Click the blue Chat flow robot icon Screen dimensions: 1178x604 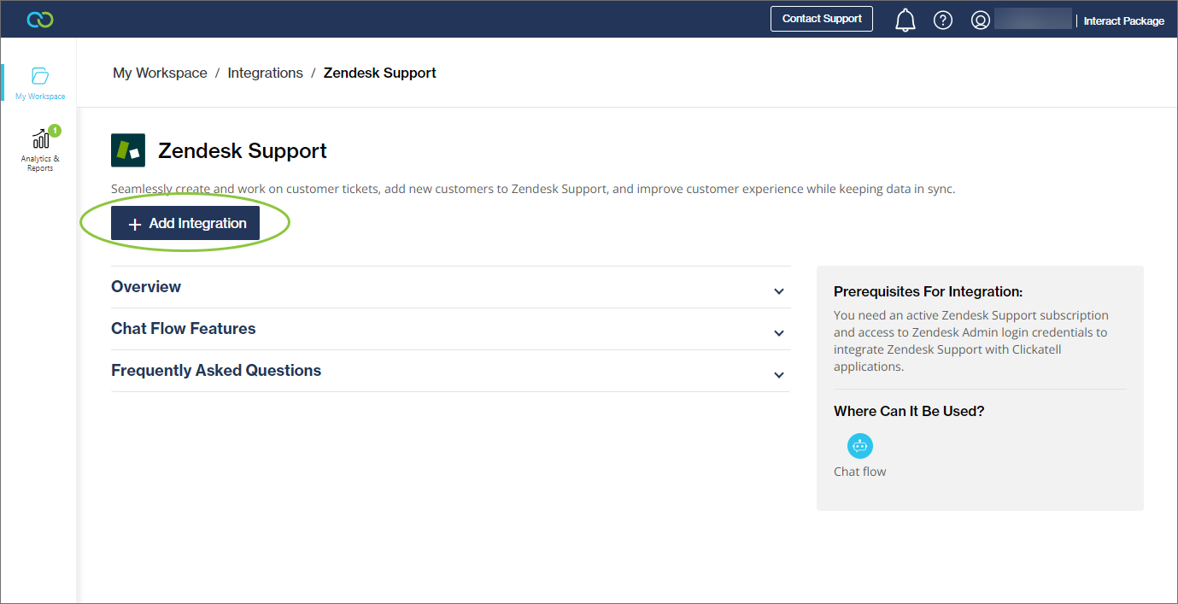pyautogui.click(x=859, y=445)
